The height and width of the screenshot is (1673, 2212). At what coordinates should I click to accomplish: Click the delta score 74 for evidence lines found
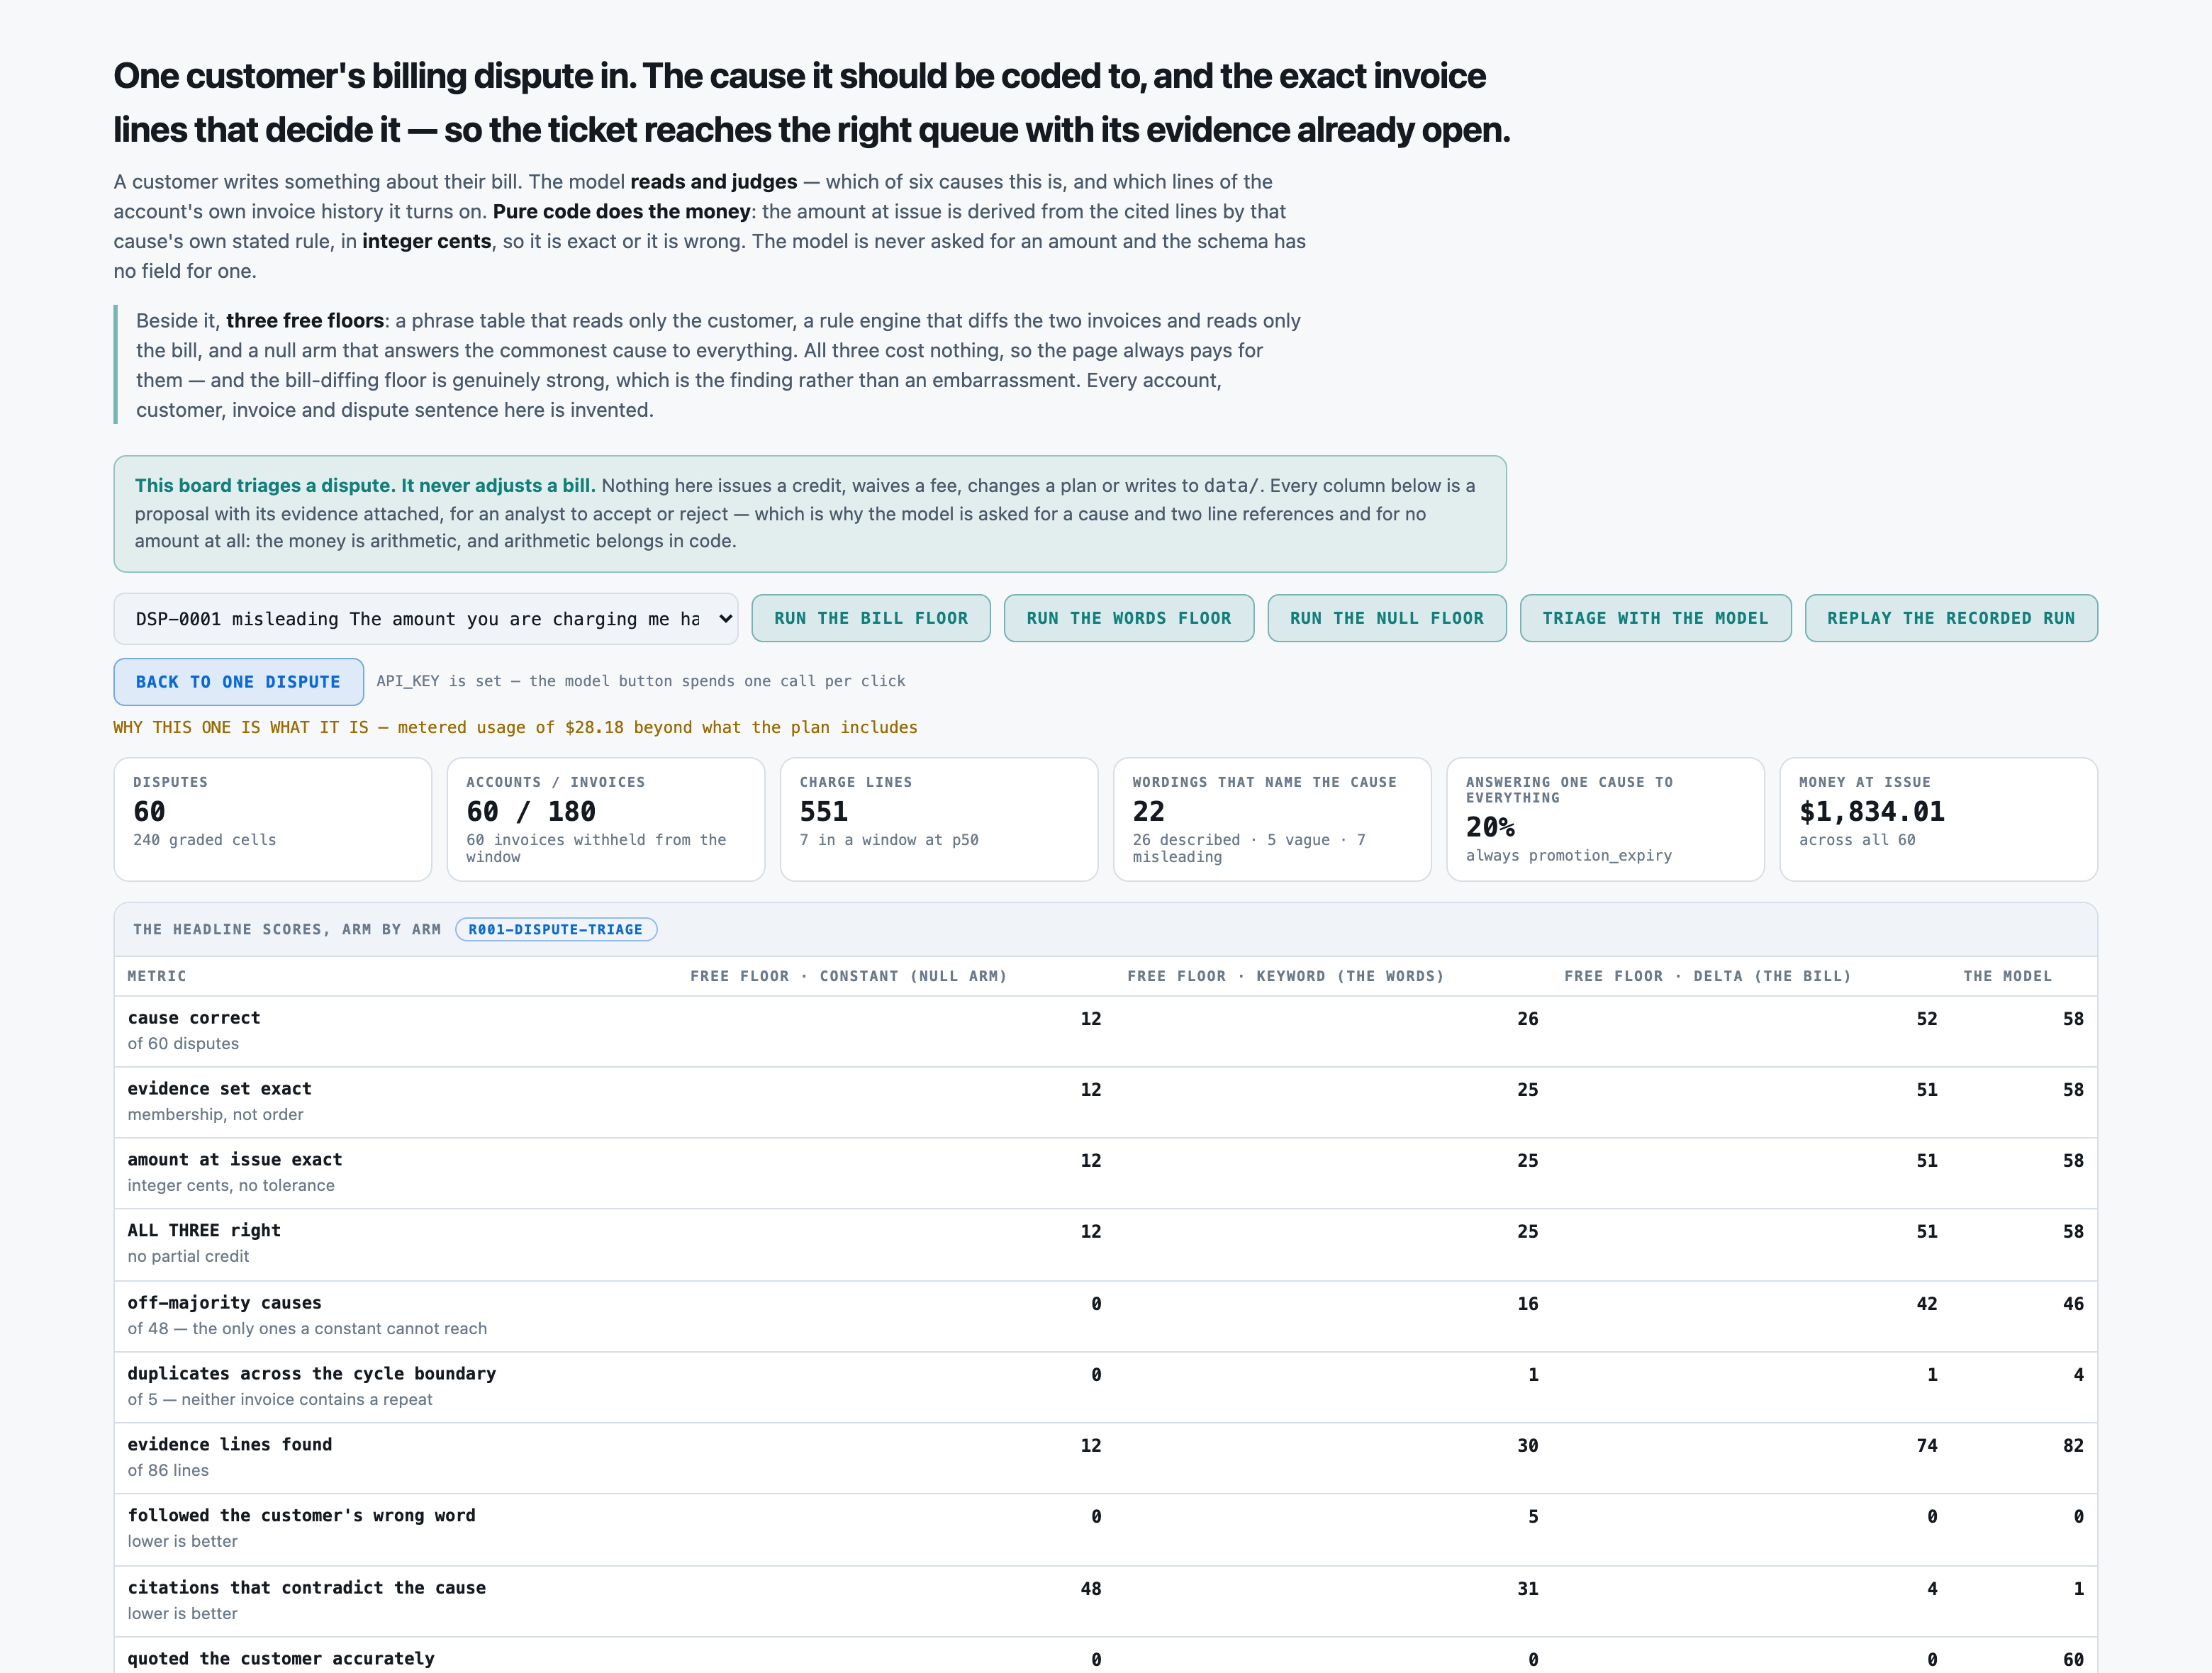pyautogui.click(x=1927, y=1446)
